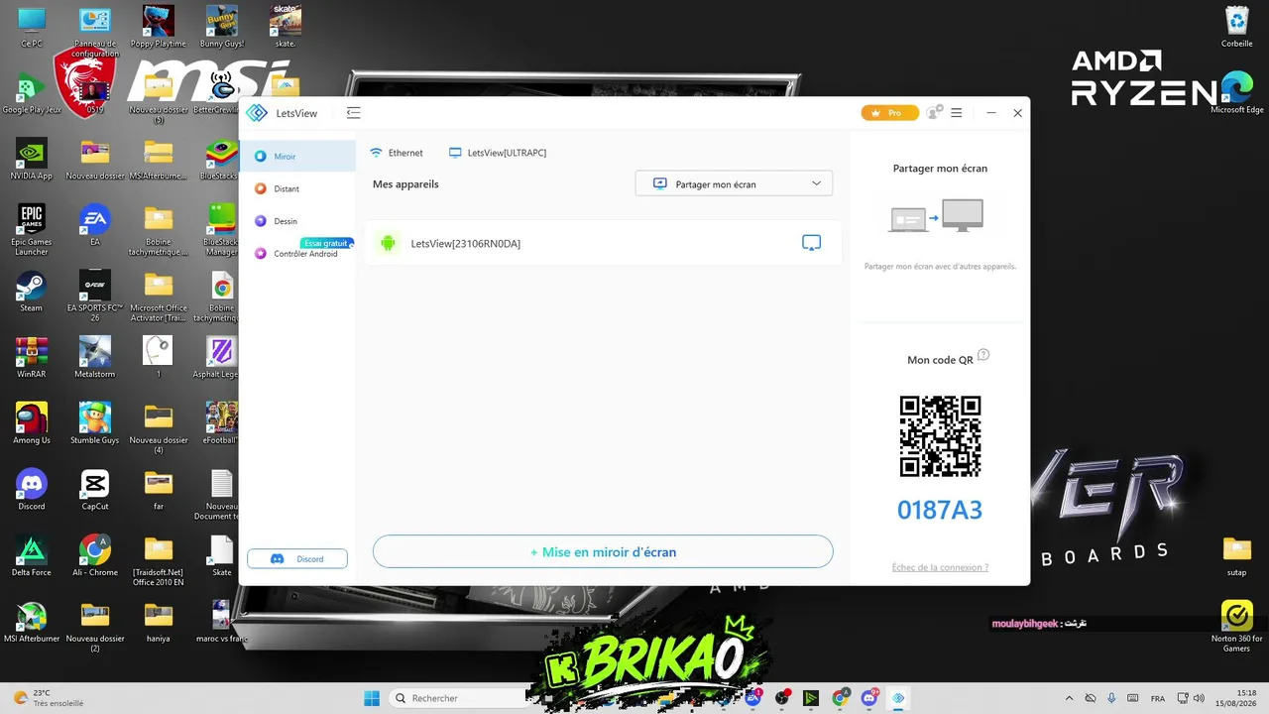
Task: Click the screen cast icon for LetsView[23106RN0DA]
Action: point(811,243)
